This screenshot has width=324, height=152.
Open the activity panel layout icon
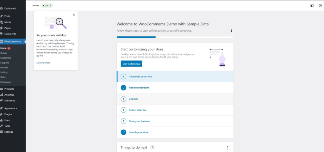pyautogui.click(x=312, y=6)
